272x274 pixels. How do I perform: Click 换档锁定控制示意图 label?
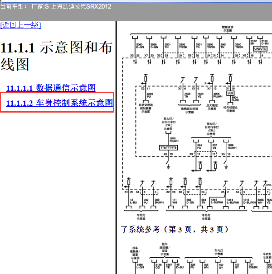(189, 110)
